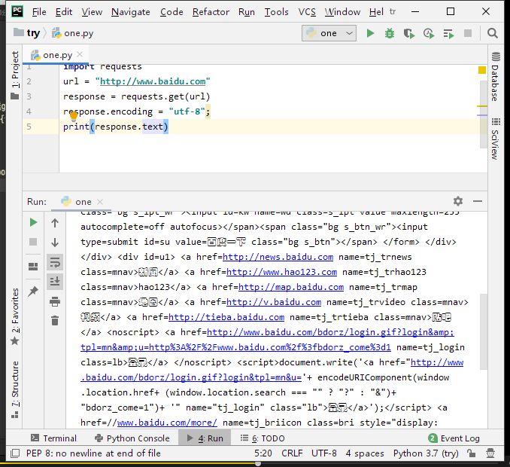The height and width of the screenshot is (467, 510).
Task: Click the intention light bulb on line 4
Action: 74,115
